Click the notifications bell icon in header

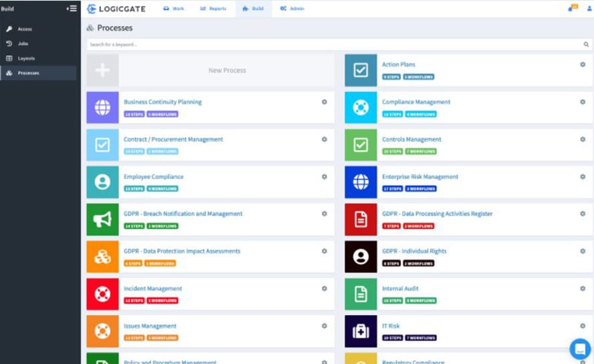pos(572,9)
